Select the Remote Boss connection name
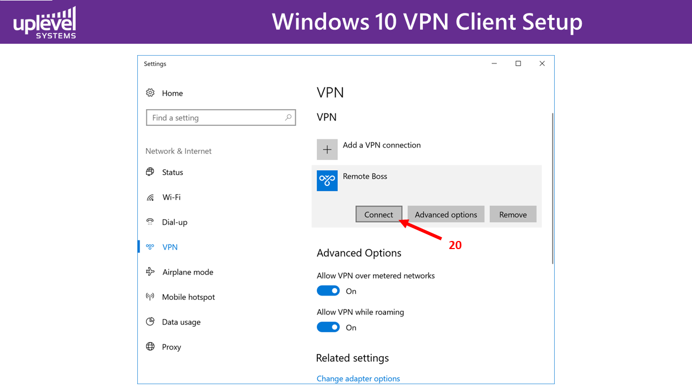692x389 pixels. [365, 176]
